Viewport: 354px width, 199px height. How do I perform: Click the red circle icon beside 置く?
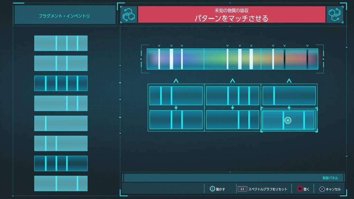coord(300,189)
